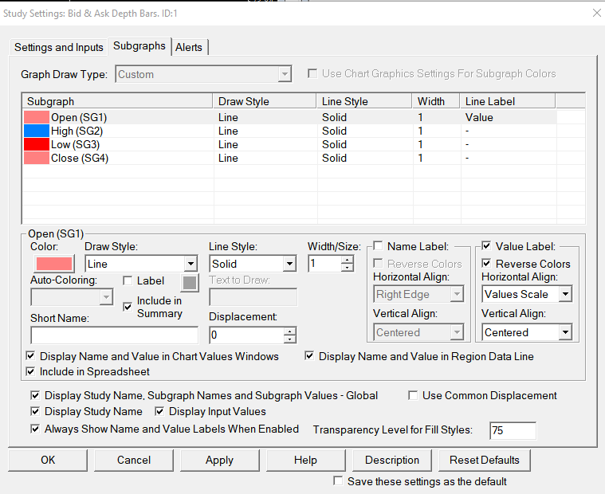Click the Short Name text field
This screenshot has width=605, height=494.
[x=113, y=335]
